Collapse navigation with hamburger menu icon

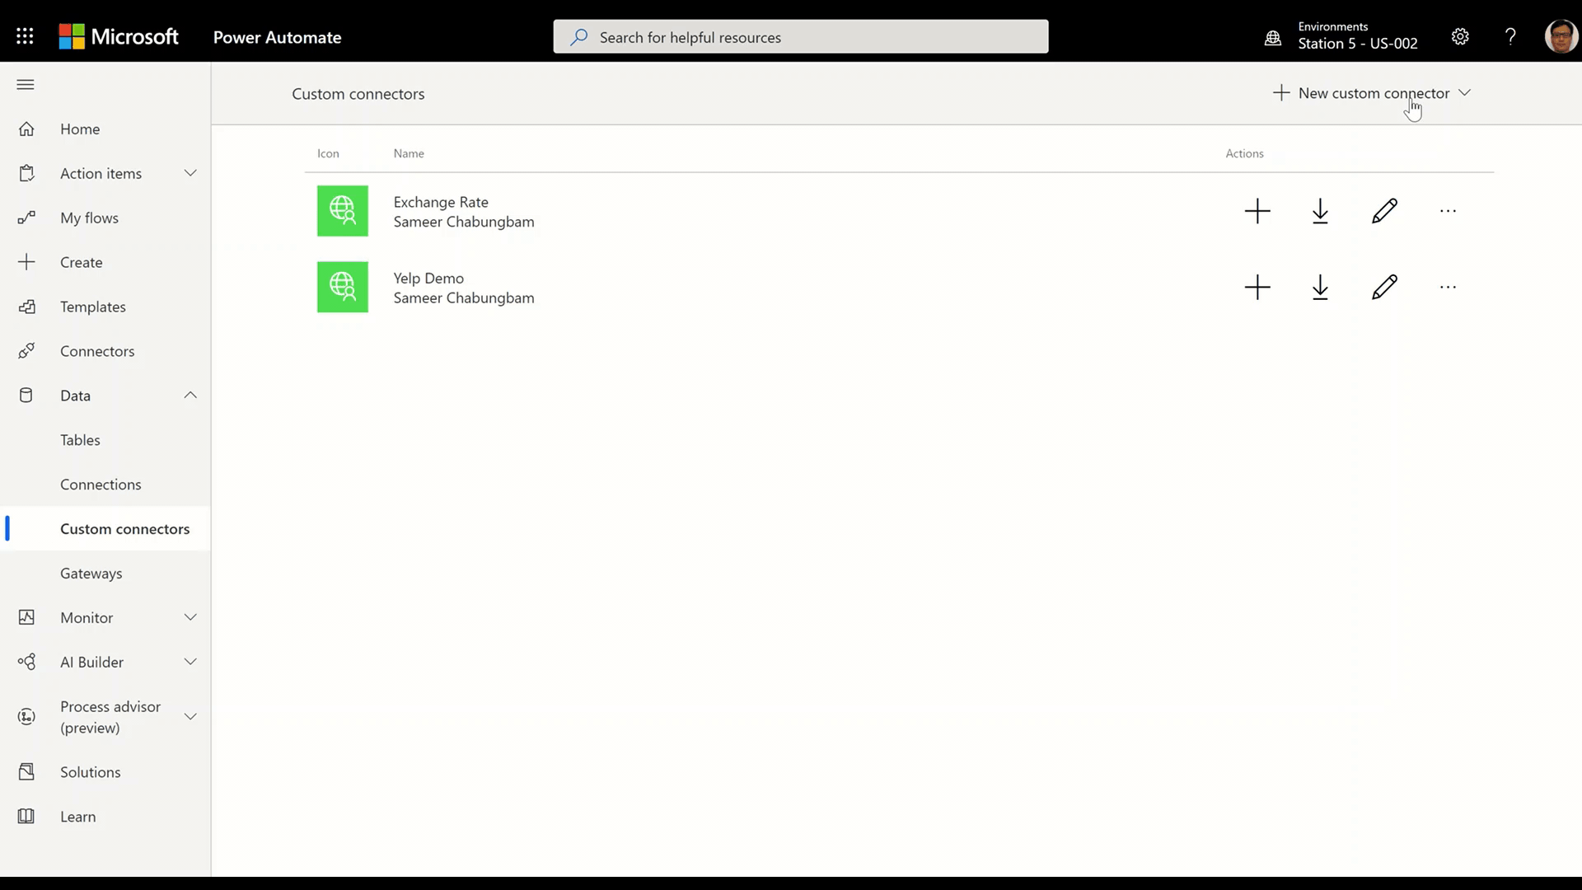pyautogui.click(x=26, y=84)
